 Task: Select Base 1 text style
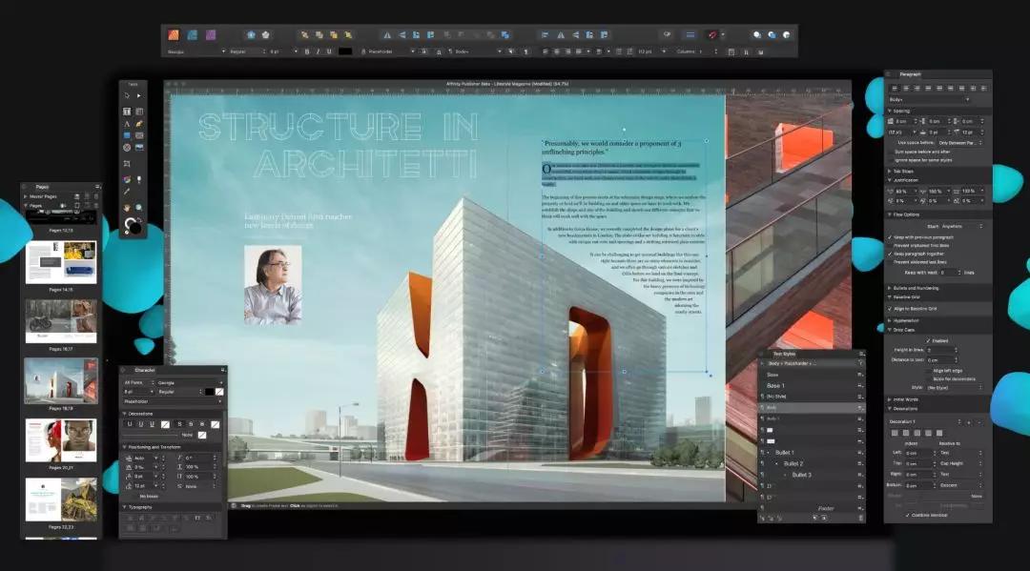tap(775, 385)
